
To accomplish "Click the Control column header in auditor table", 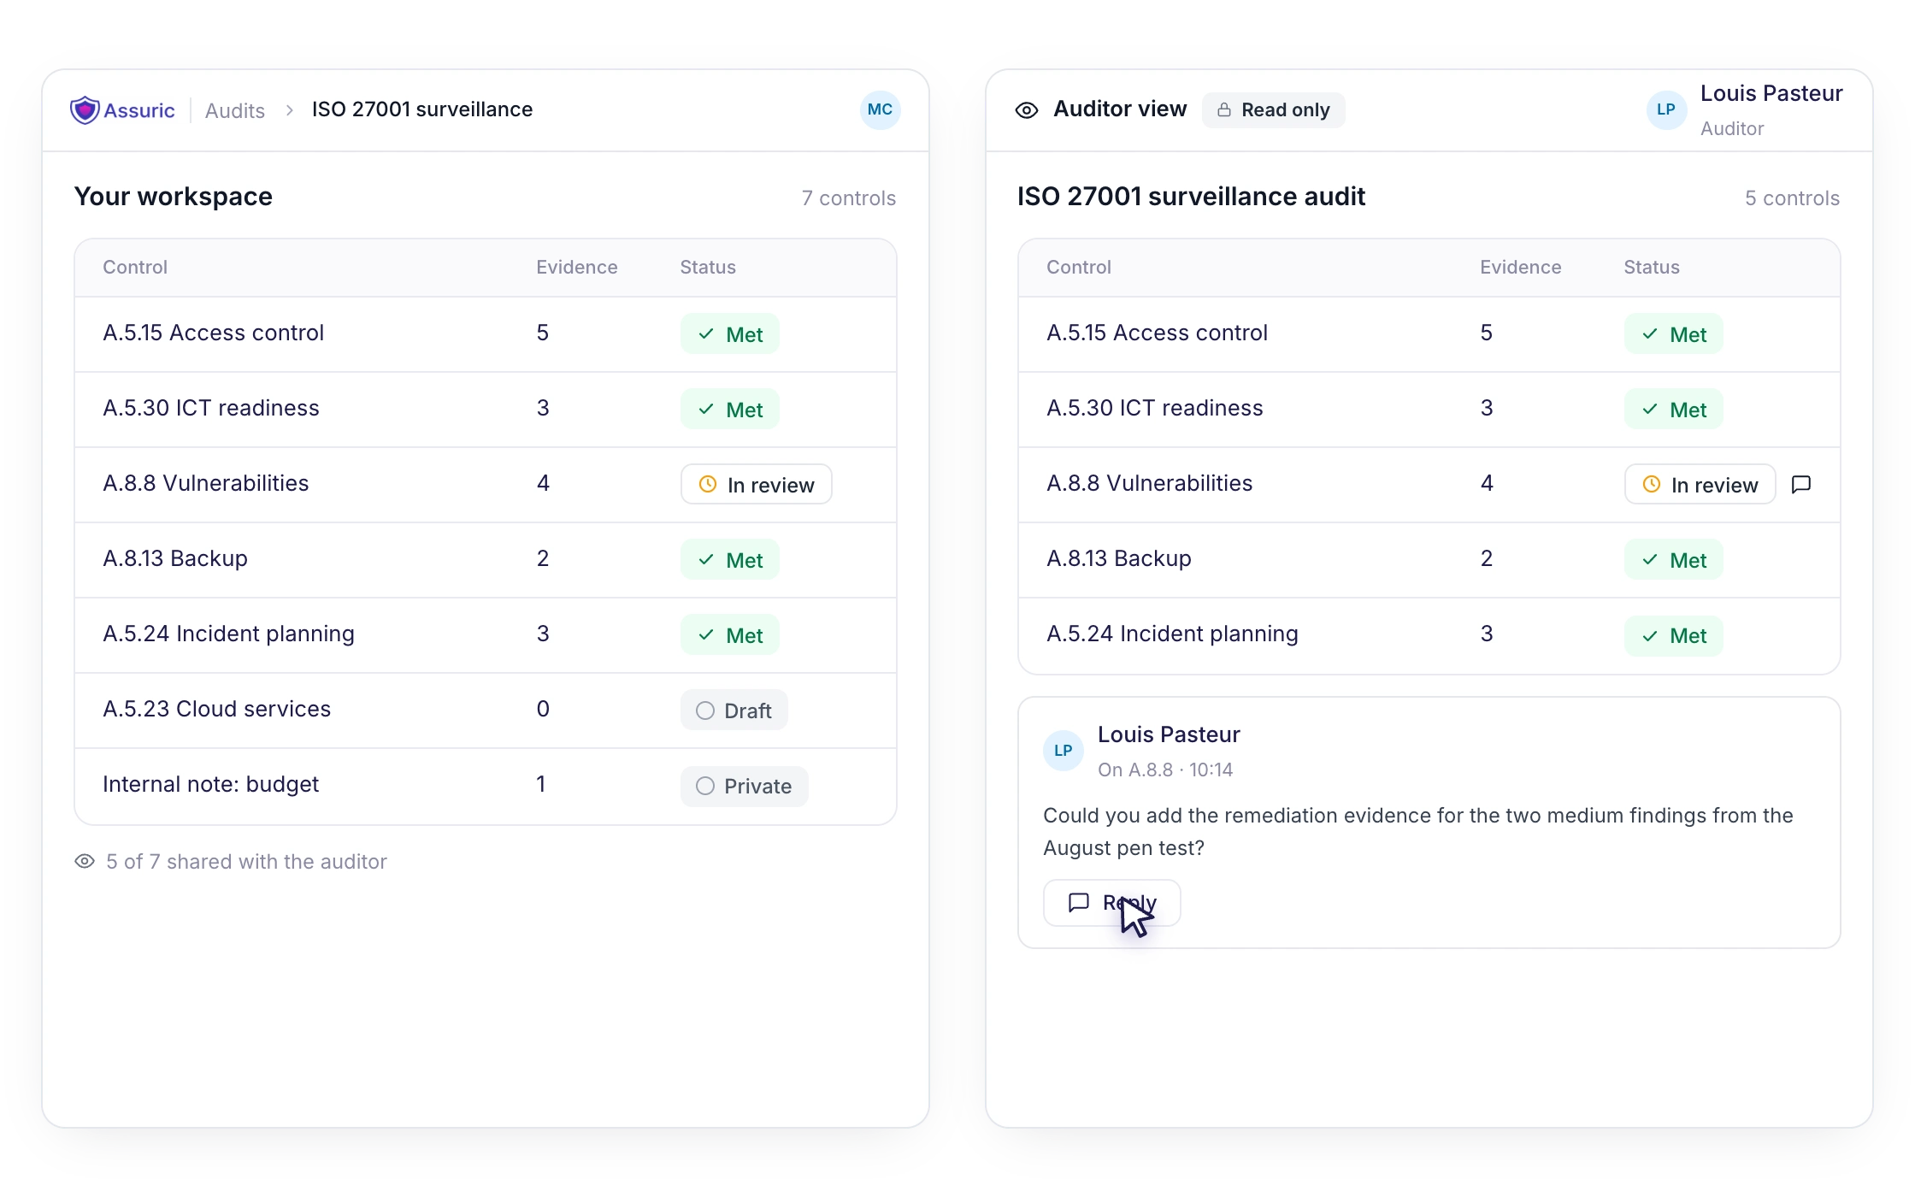I will point(1079,267).
